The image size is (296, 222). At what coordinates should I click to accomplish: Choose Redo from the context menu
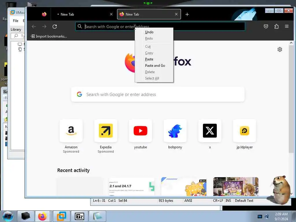[149, 38]
